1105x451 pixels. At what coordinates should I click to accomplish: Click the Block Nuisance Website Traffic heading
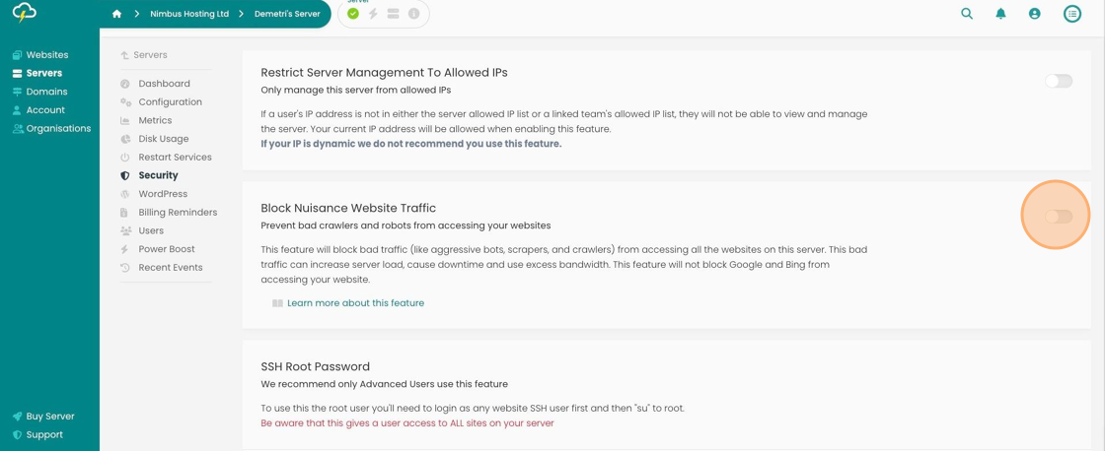coord(348,208)
